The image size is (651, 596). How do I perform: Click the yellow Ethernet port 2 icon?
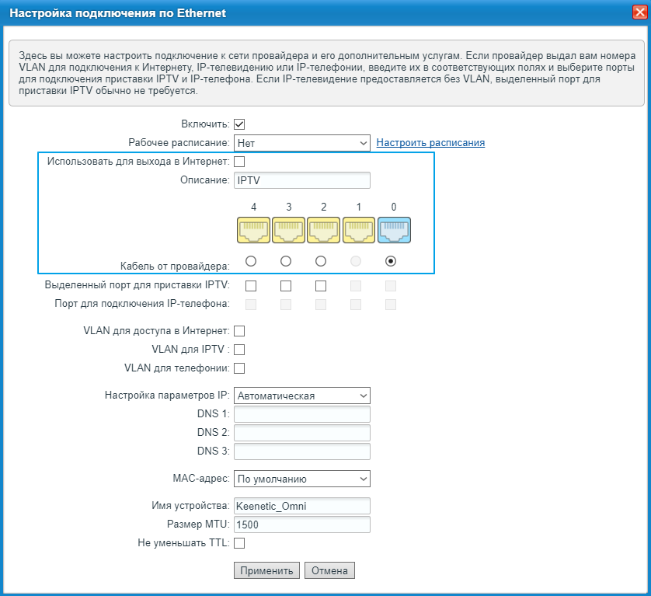(x=323, y=231)
